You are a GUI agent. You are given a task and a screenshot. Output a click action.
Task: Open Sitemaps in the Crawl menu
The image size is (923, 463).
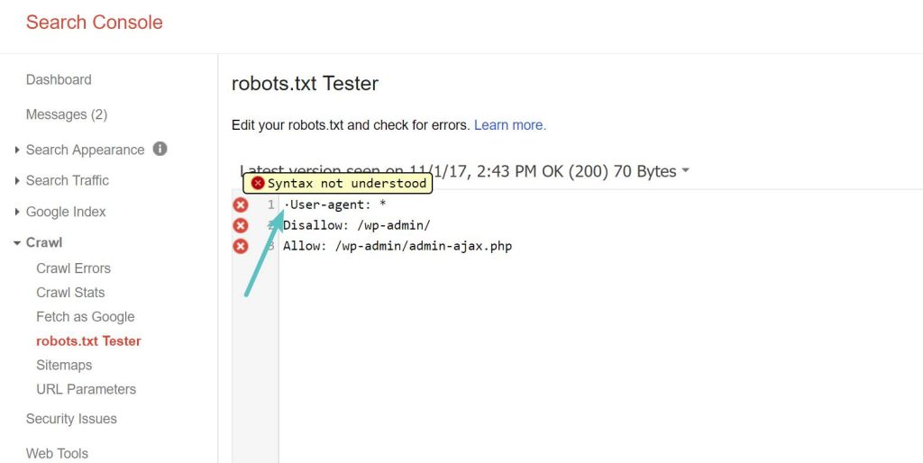64,365
